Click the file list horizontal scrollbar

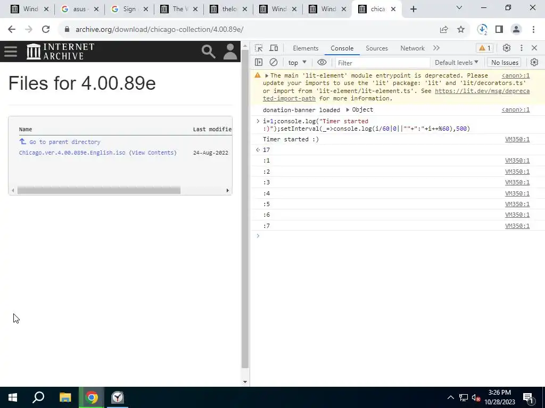tap(98, 191)
